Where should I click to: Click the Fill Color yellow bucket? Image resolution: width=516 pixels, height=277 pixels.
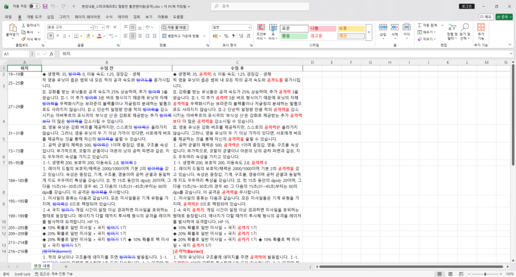[x=88, y=36]
